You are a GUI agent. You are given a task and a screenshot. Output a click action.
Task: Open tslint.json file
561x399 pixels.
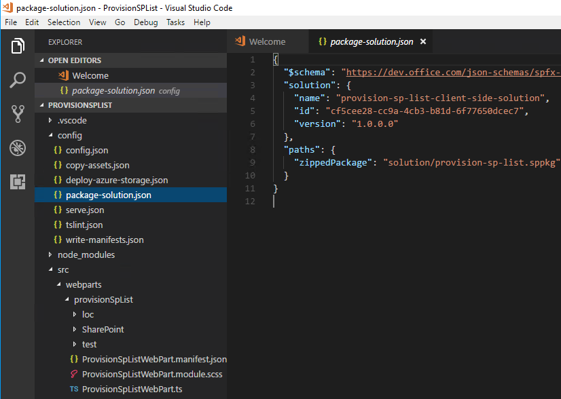[x=130, y=225]
